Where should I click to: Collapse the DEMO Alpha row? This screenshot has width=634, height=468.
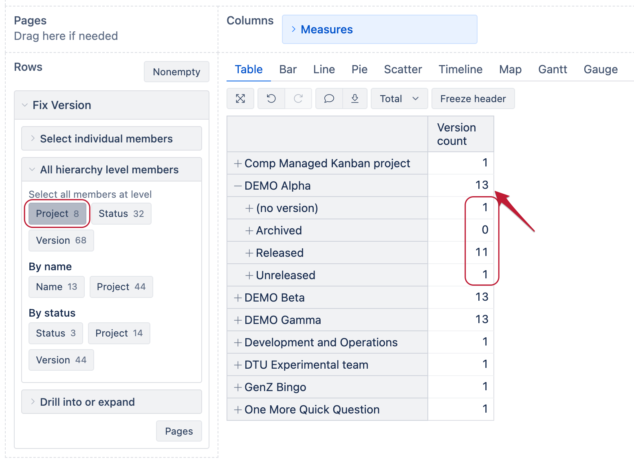pyautogui.click(x=238, y=186)
